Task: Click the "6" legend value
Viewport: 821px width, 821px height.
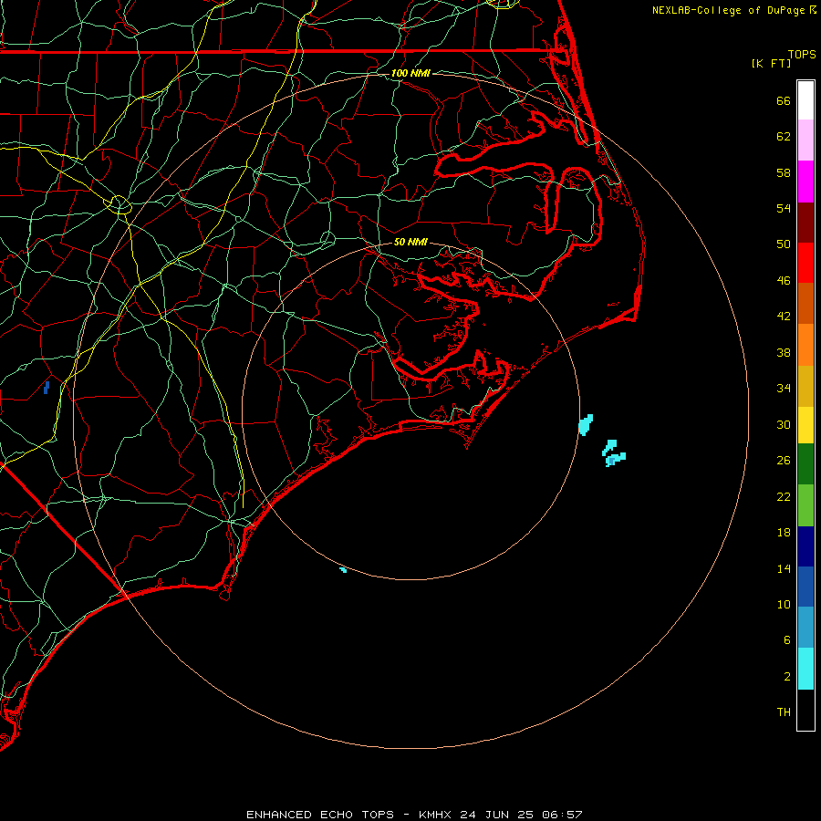Action: click(787, 640)
